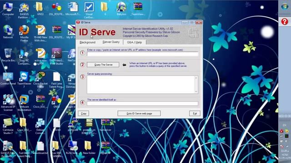Click the server identified itself as field
The image size is (291, 163).
(x=142, y=104)
